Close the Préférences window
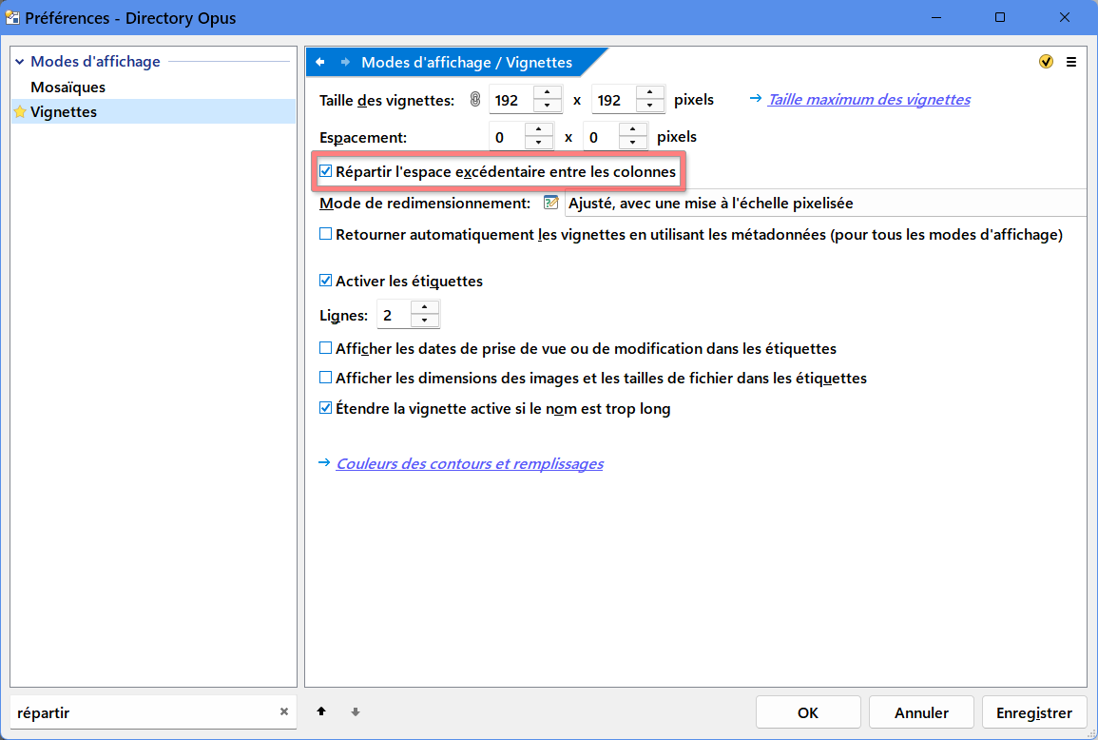The width and height of the screenshot is (1098, 740). (x=1065, y=17)
